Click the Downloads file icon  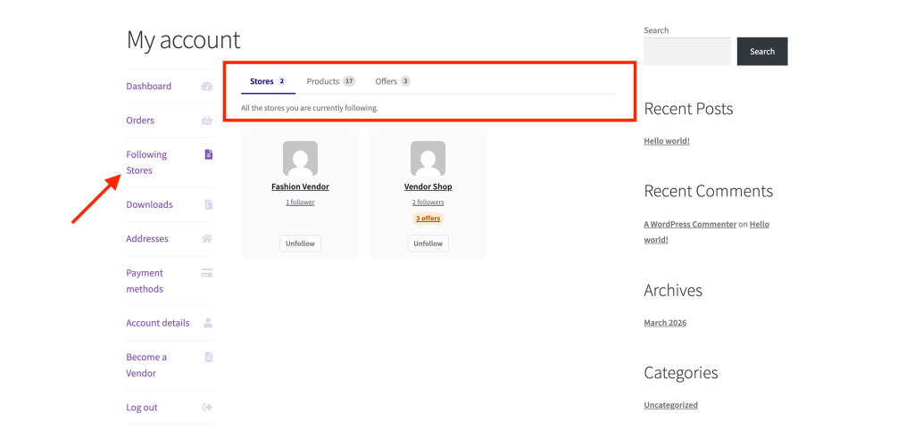[209, 204]
